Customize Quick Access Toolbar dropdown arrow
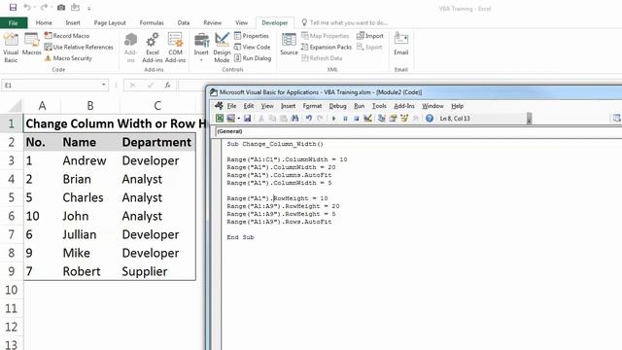622x350 pixels. tap(89, 8)
